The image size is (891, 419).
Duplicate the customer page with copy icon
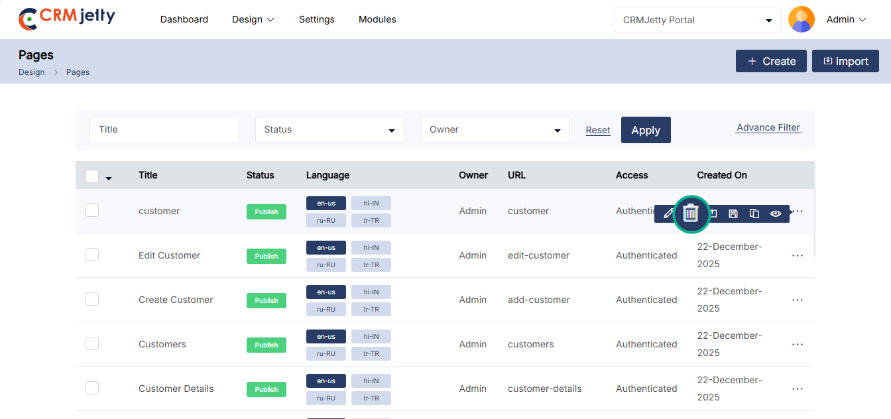pyautogui.click(x=754, y=213)
